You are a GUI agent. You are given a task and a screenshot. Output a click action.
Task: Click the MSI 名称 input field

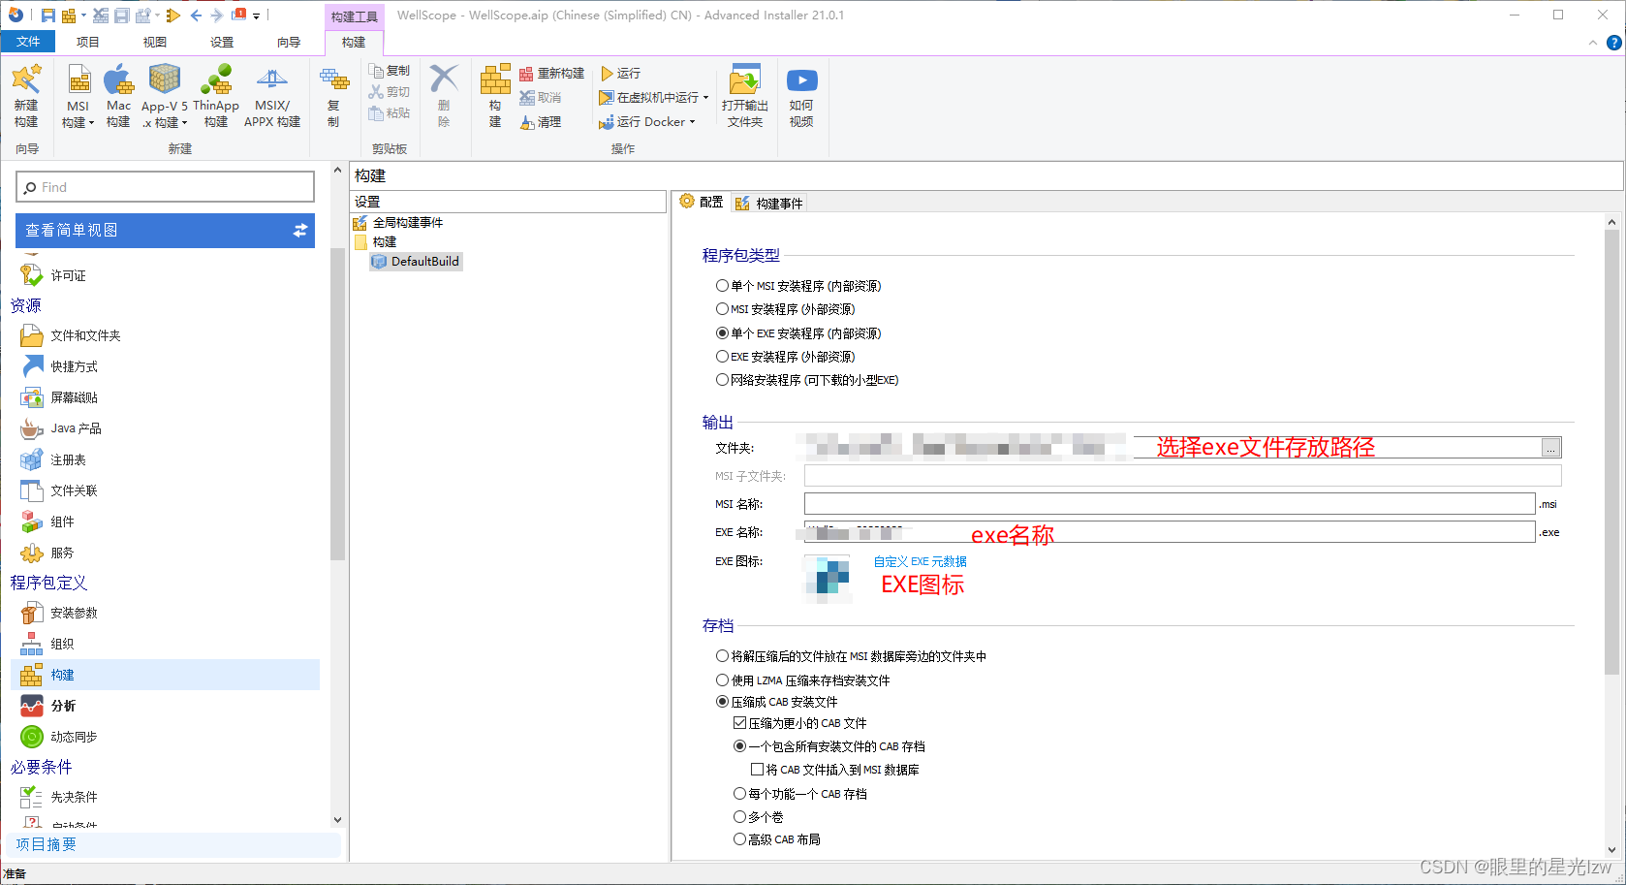click(1170, 504)
